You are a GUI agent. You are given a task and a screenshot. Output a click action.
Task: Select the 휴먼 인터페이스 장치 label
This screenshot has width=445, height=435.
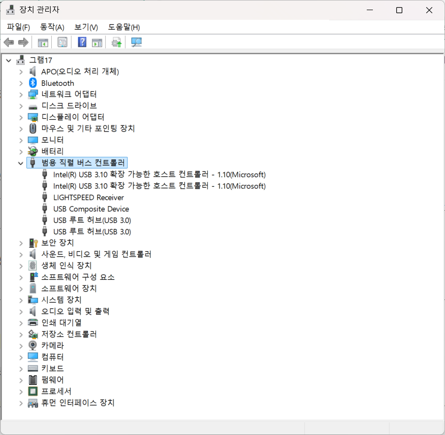point(78,403)
